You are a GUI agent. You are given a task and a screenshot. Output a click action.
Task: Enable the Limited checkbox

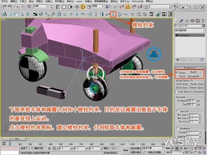coord(178,111)
